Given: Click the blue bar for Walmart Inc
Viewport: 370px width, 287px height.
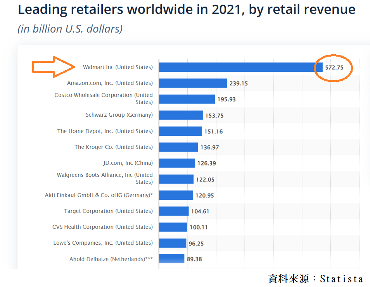Looking at the screenshot, I should point(241,67).
